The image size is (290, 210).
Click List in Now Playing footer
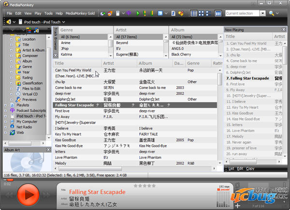coord(231,168)
